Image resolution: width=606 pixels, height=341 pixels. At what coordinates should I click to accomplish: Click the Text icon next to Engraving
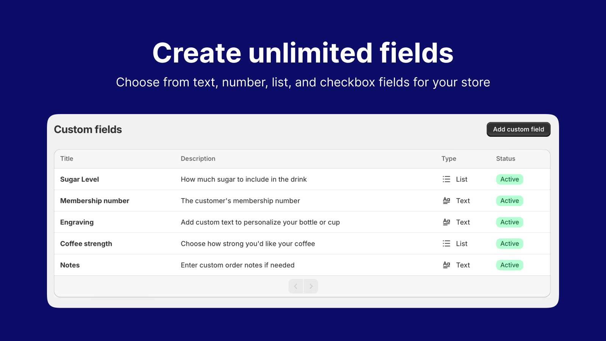pyautogui.click(x=447, y=222)
